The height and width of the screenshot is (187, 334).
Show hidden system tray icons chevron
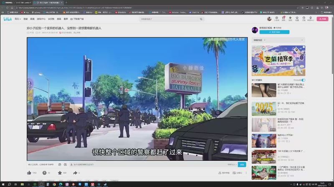pyautogui.click(x=291, y=185)
